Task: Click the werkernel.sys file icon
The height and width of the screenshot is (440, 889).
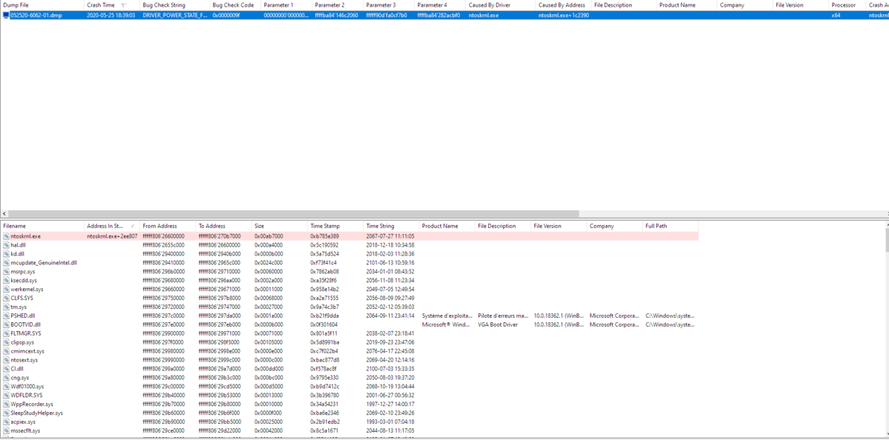Action: click(x=6, y=290)
